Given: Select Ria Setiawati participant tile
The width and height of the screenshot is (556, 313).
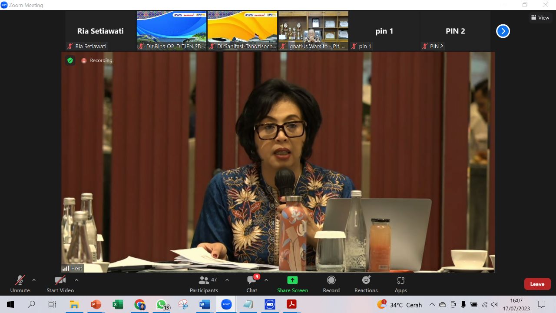Looking at the screenshot, I should 100,31.
